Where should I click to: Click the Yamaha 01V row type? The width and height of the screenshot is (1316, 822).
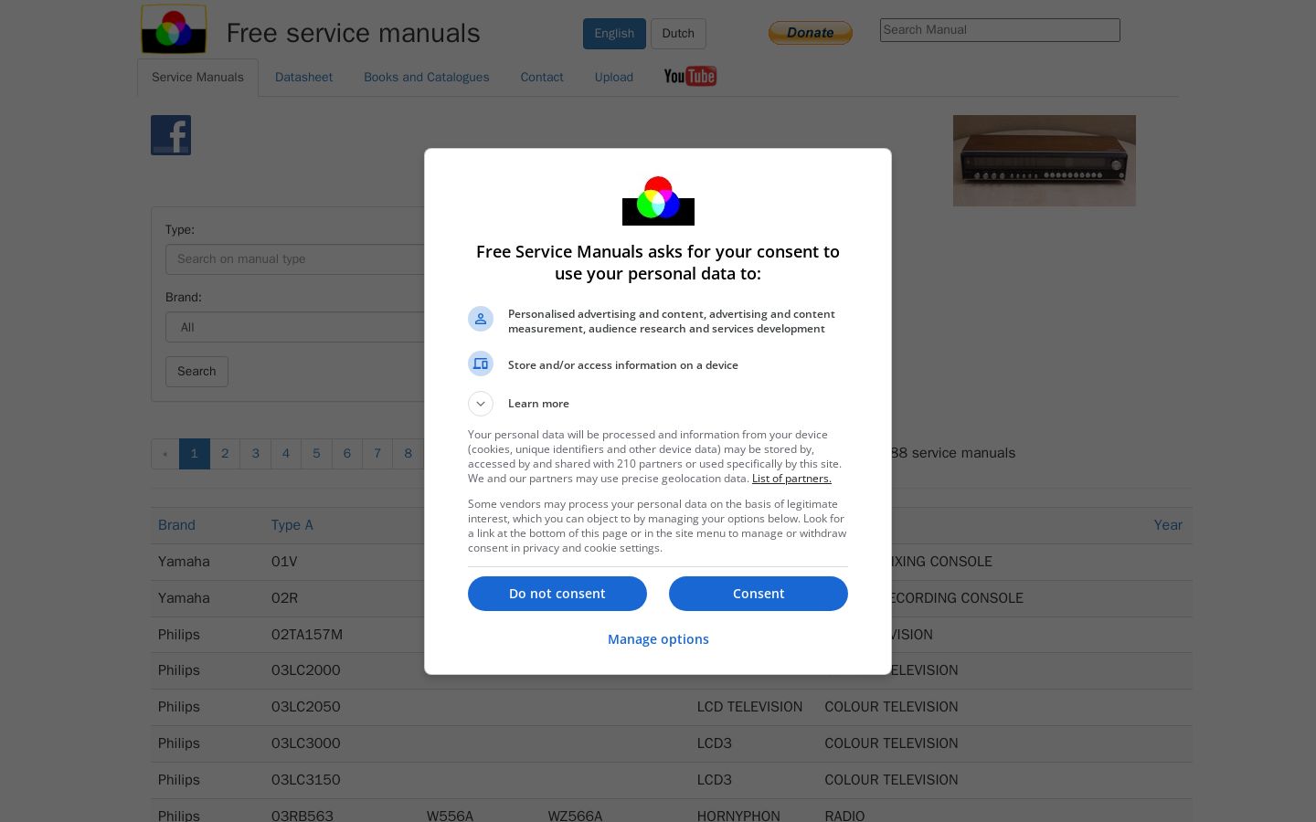coord(284,562)
